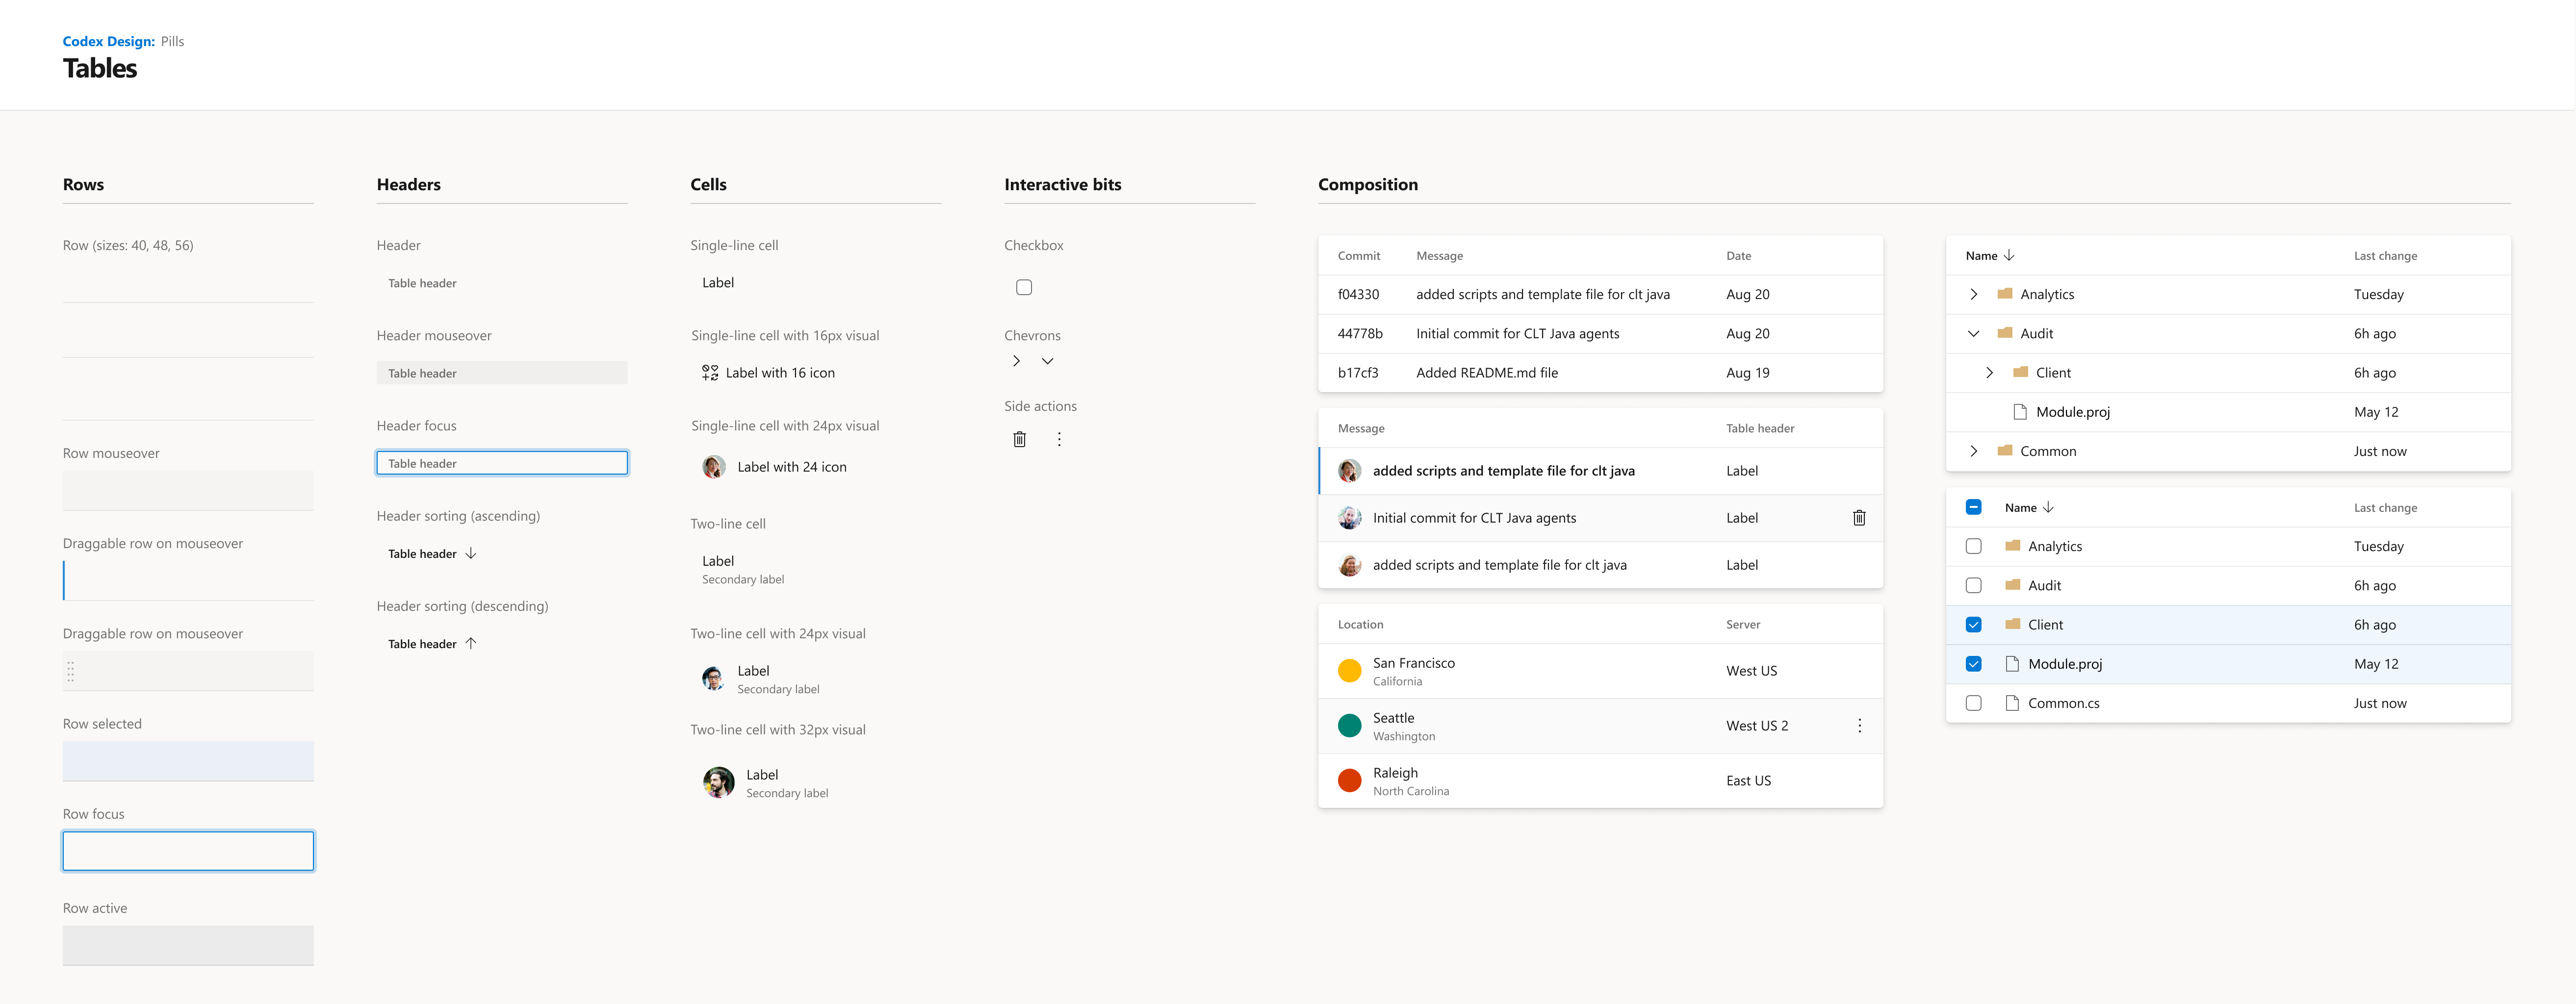Image resolution: width=2576 pixels, height=1004 pixels.
Task: Click the down chevron under Chevrons
Action: click(x=1047, y=361)
